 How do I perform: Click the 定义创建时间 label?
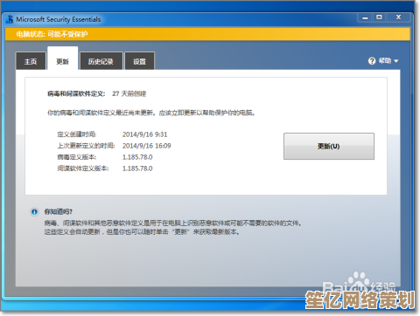[77, 134]
